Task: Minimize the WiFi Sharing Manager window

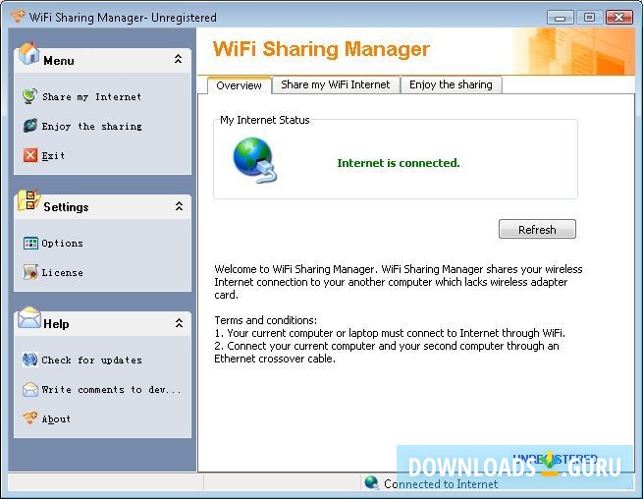Action: [560, 18]
